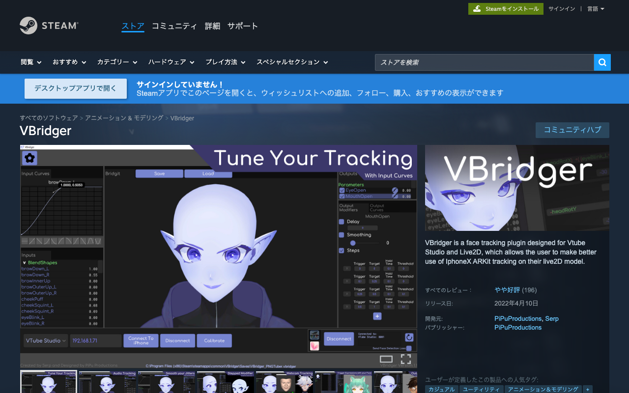Select the カジュアル tag

coord(442,389)
